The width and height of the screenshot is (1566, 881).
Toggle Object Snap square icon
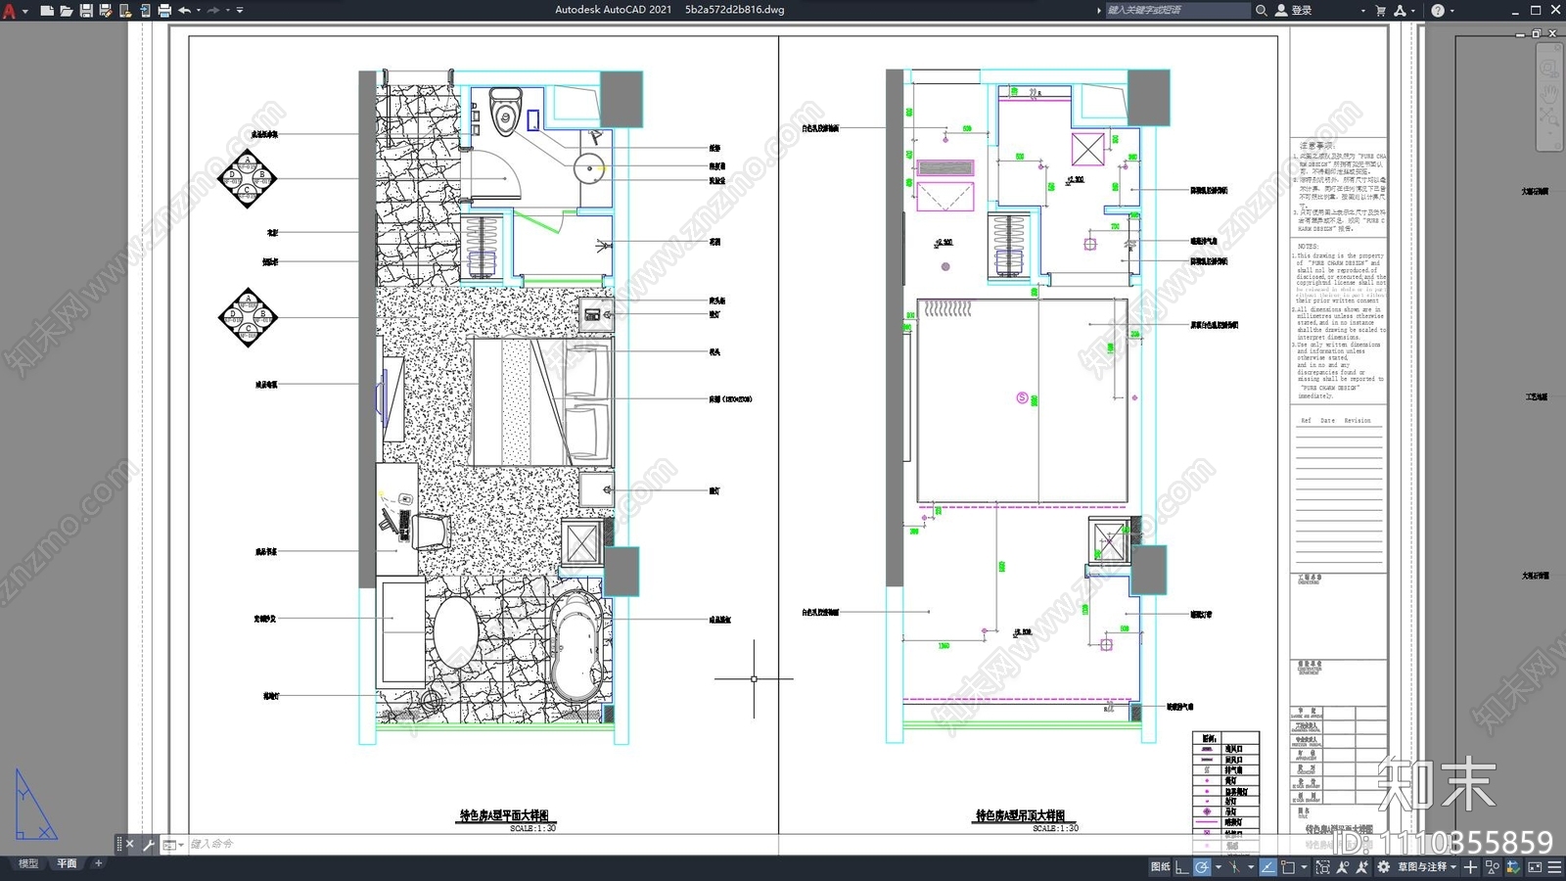[1288, 866]
